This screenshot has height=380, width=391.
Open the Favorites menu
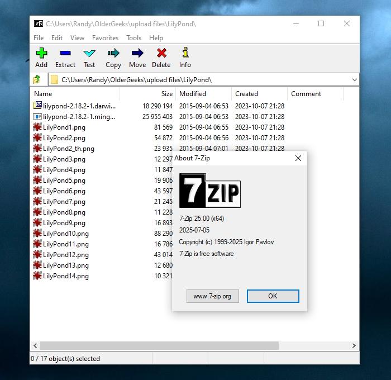click(x=105, y=38)
